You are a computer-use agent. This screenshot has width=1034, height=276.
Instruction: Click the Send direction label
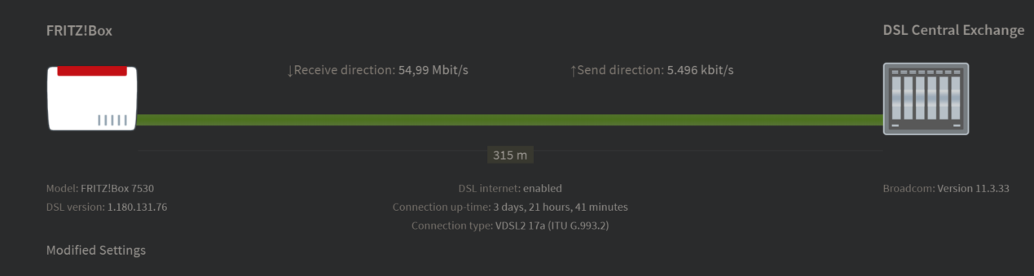(x=620, y=70)
